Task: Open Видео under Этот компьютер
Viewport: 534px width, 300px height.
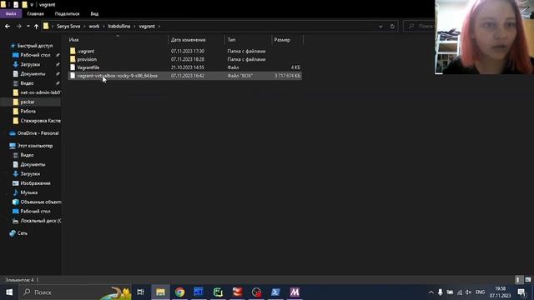Action: pos(27,155)
